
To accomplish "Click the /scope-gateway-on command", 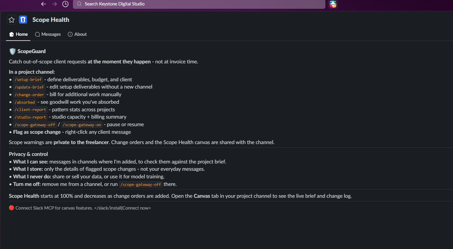I will coord(82,125).
